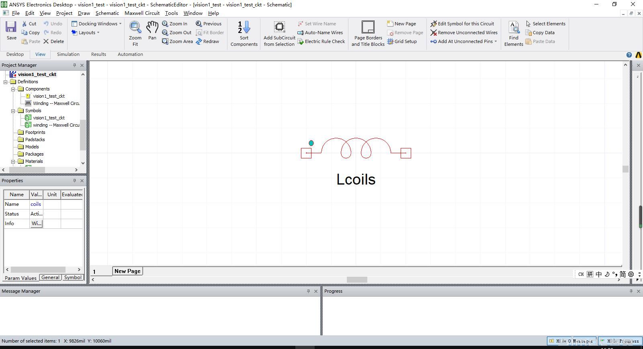Click Project Manager vertical scrollbar
This screenshot has width=643, height=349.
click(x=83, y=135)
